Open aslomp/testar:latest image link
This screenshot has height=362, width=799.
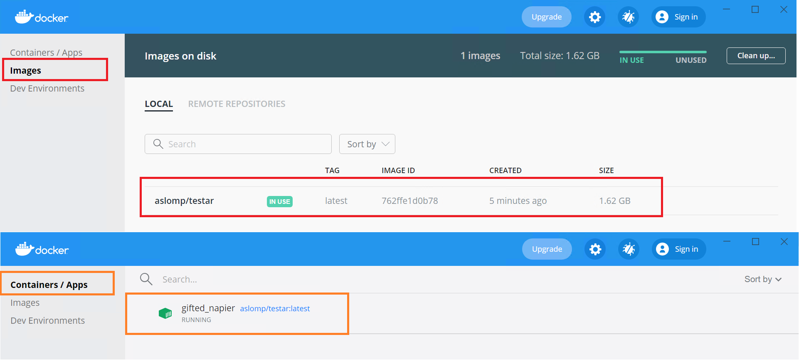275,309
